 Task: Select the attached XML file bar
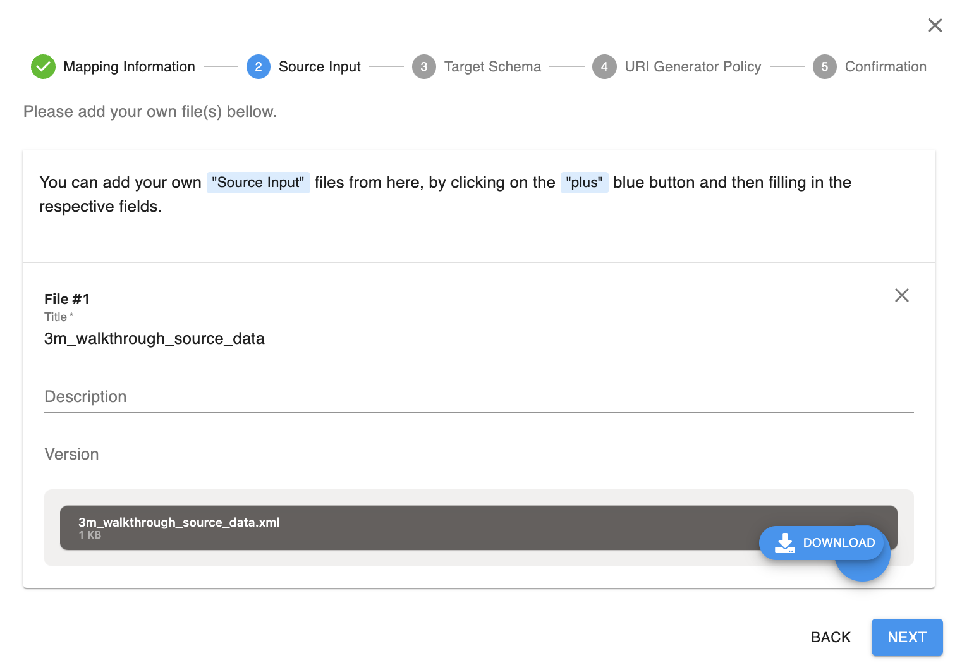pos(379,527)
